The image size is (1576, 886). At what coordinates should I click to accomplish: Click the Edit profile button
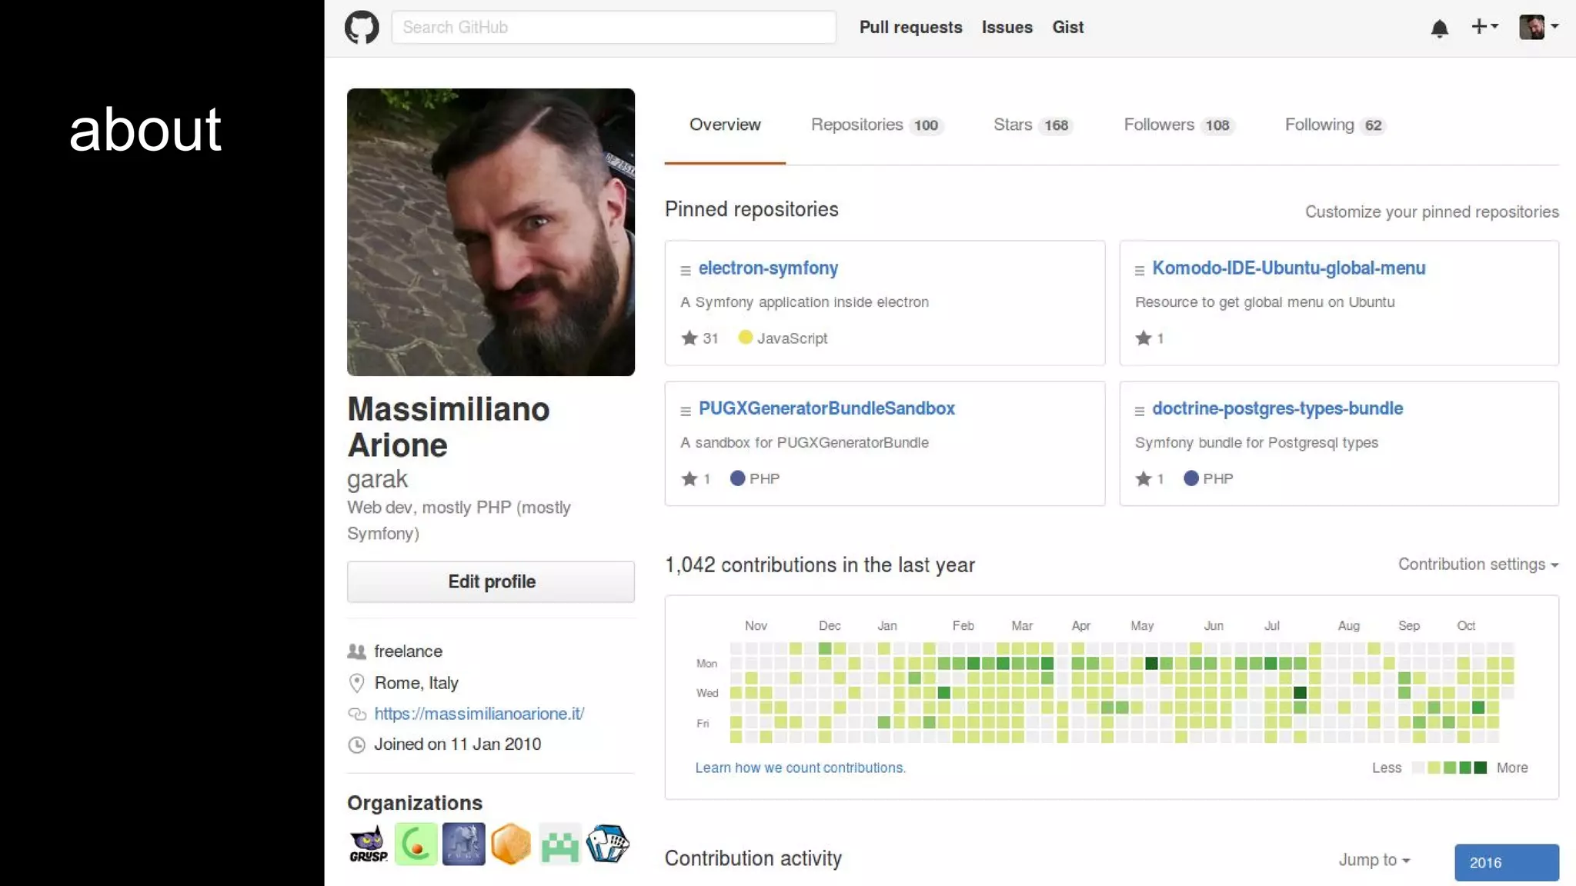[491, 582]
